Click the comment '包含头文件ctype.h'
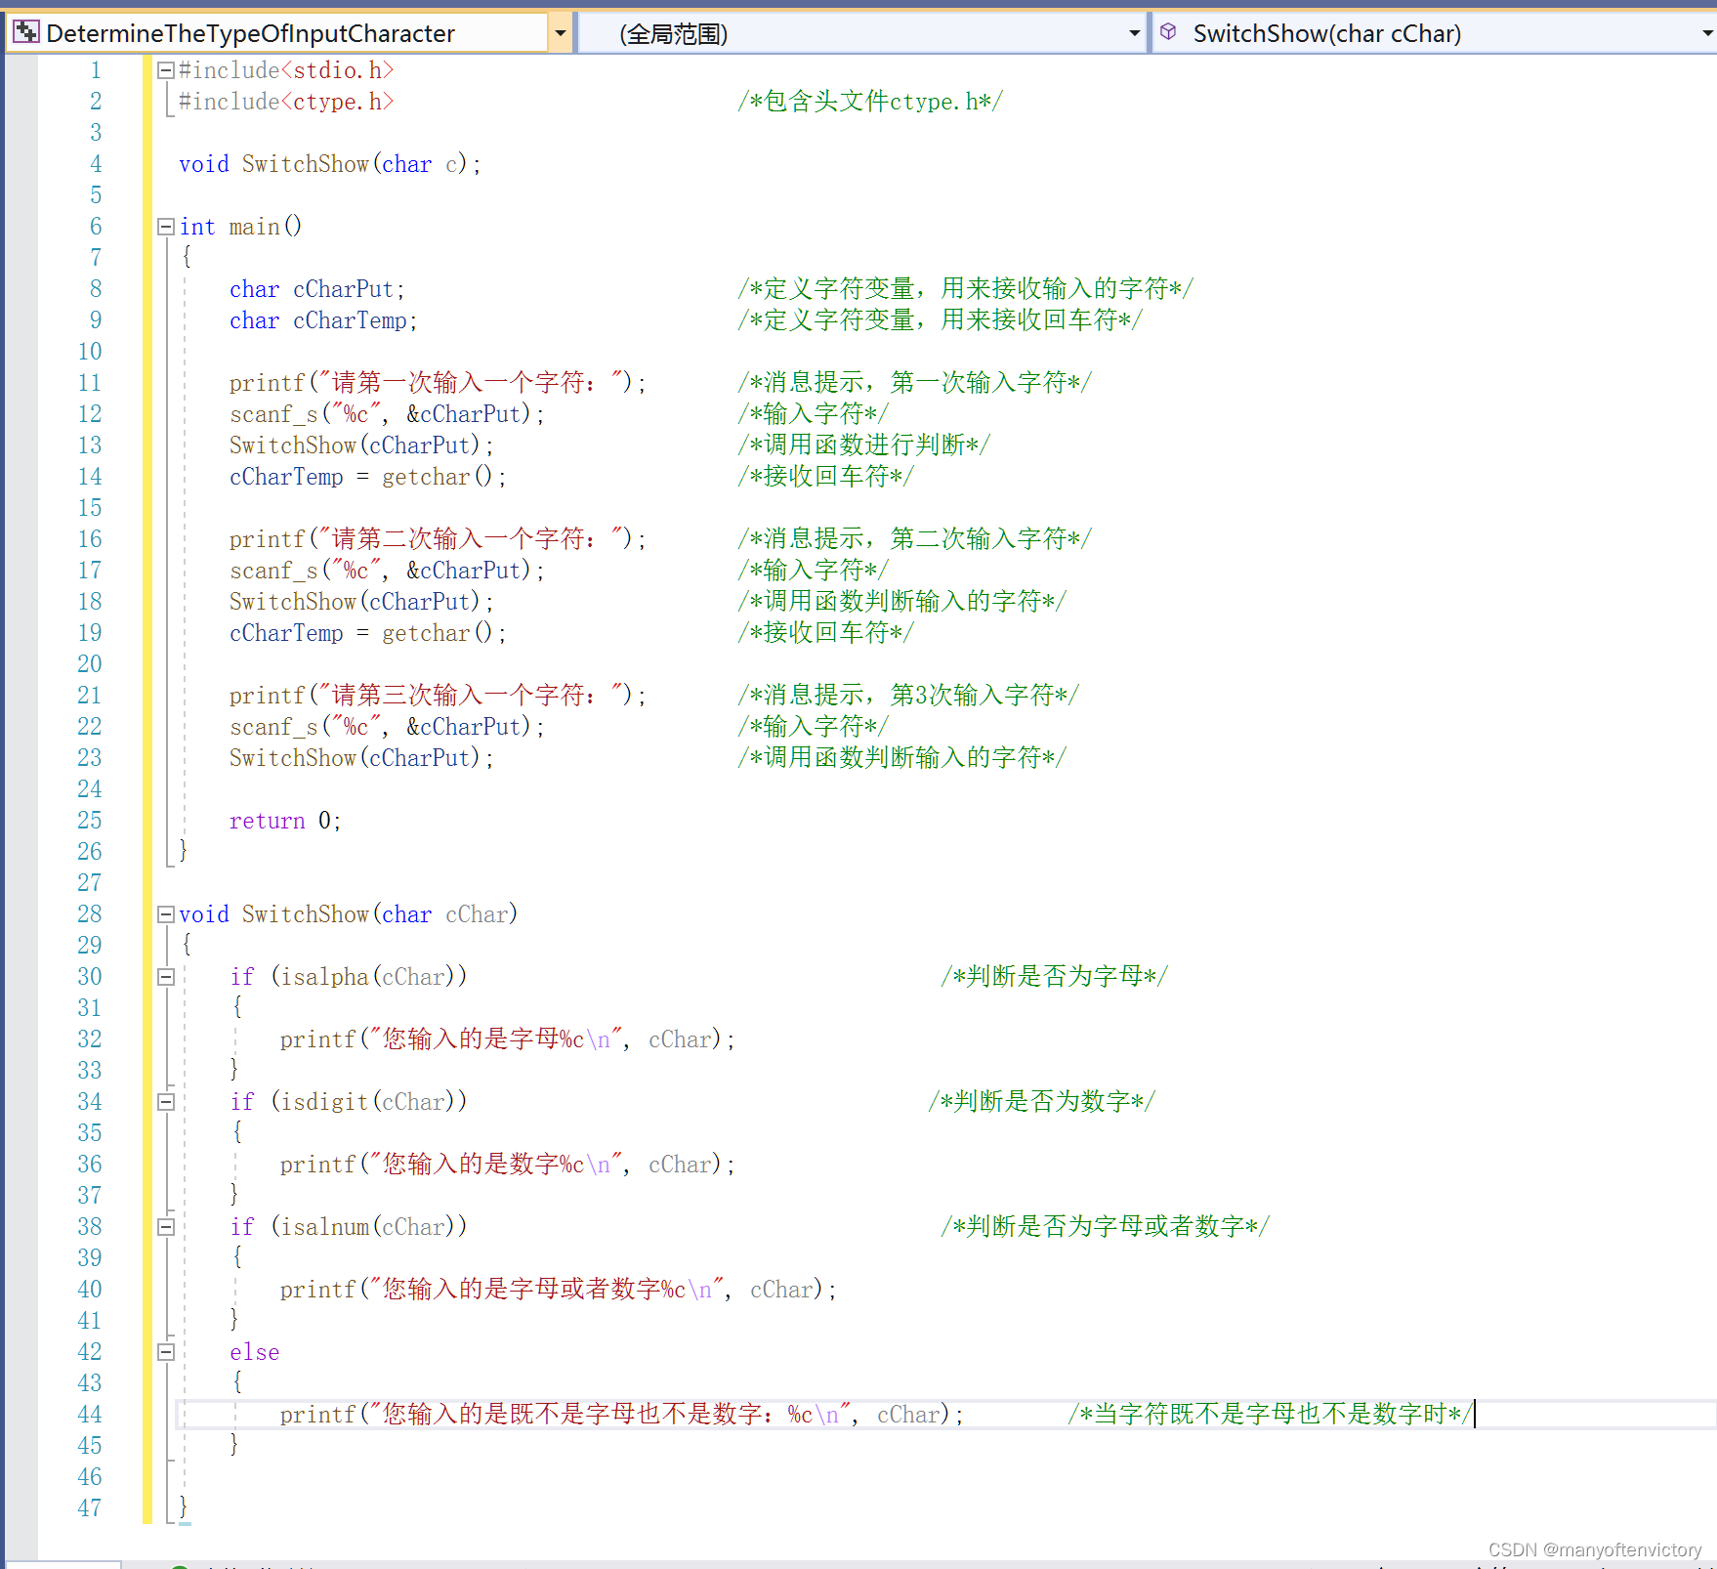The width and height of the screenshot is (1717, 1569). click(x=870, y=102)
